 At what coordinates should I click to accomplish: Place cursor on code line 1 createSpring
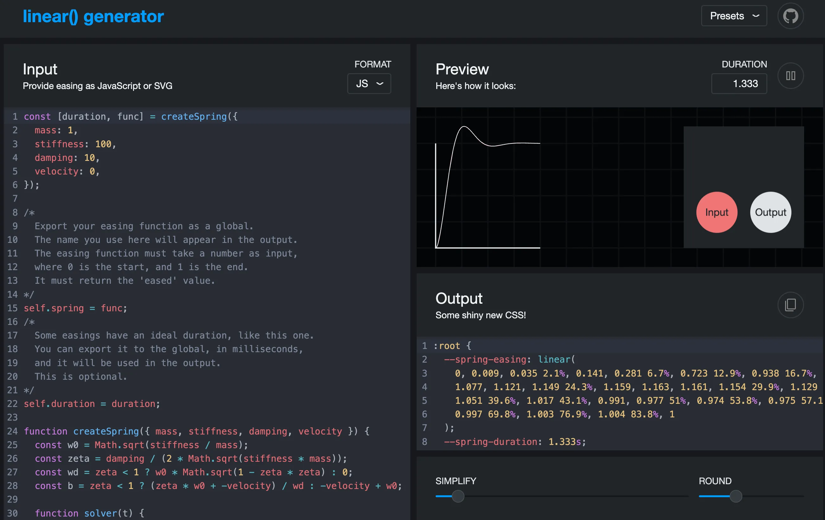click(x=194, y=117)
